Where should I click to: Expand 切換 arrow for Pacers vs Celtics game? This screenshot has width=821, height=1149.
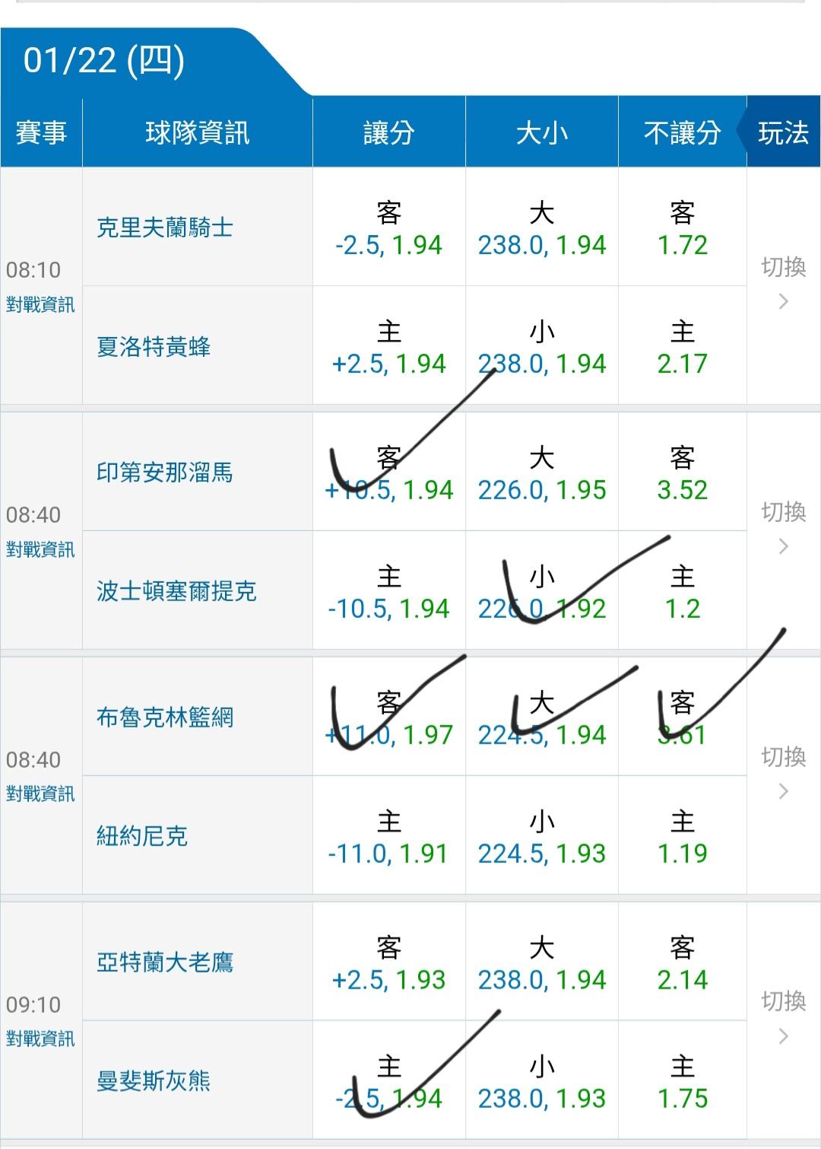[784, 530]
